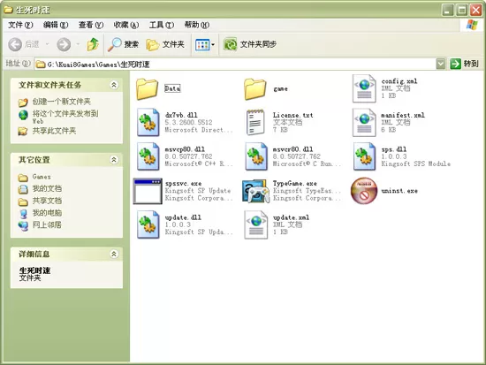Image resolution: width=486 pixels, height=365 pixels.
Task: Go up one folder level
Action: tap(93, 44)
